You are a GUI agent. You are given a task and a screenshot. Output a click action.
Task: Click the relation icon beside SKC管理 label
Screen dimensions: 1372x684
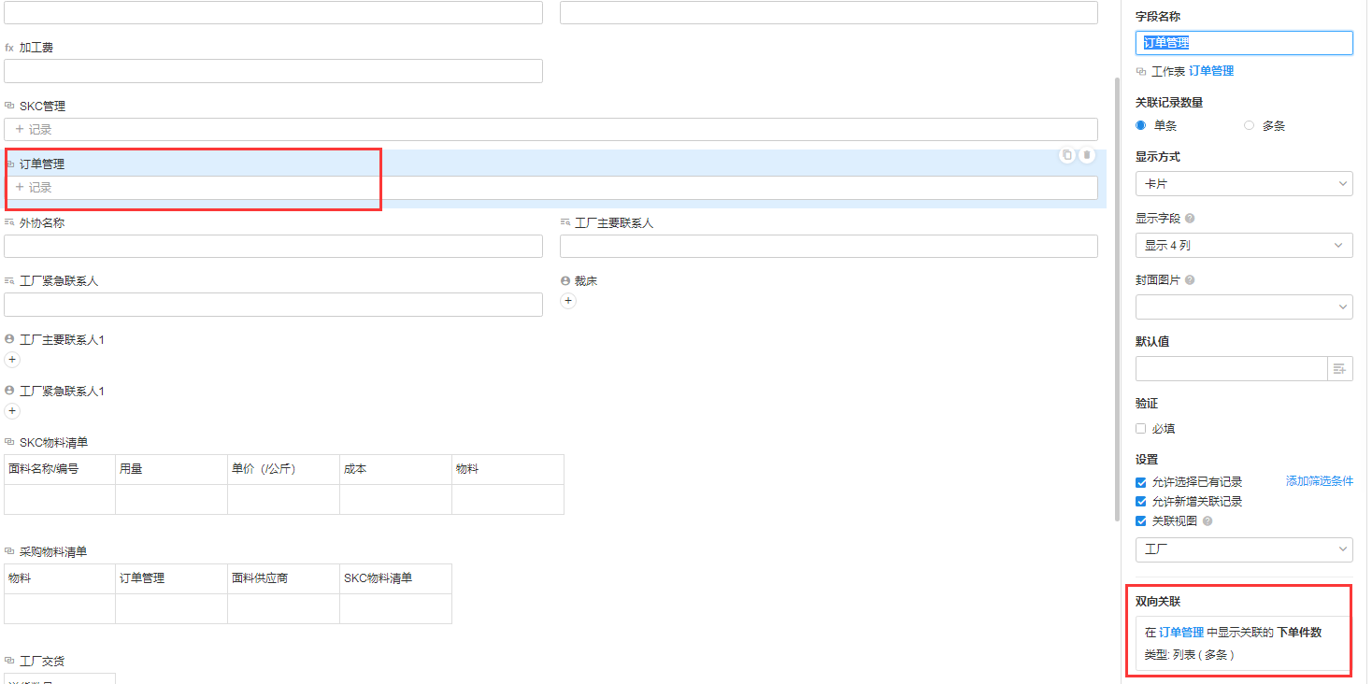click(x=9, y=107)
